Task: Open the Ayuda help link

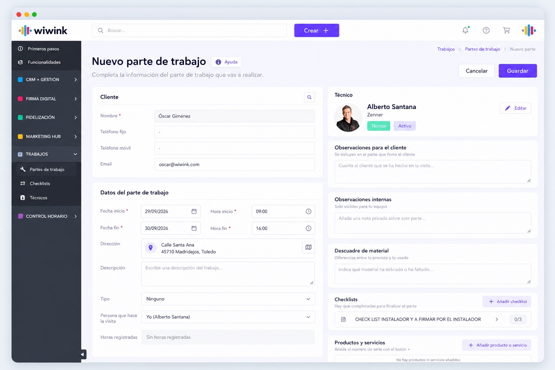Action: click(227, 62)
